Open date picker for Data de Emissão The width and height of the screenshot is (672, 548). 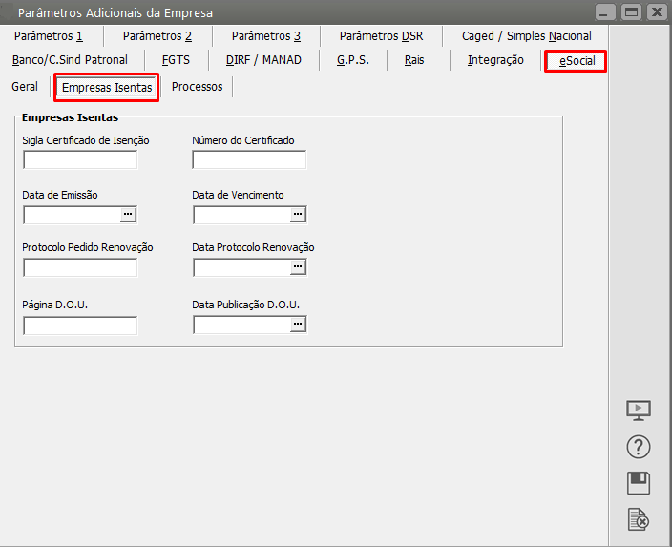pyautogui.click(x=129, y=214)
